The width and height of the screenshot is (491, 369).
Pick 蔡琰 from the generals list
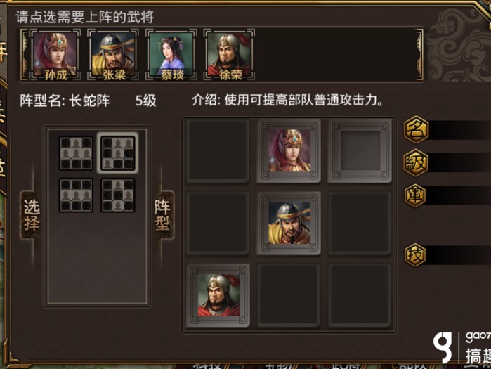pyautogui.click(x=171, y=55)
